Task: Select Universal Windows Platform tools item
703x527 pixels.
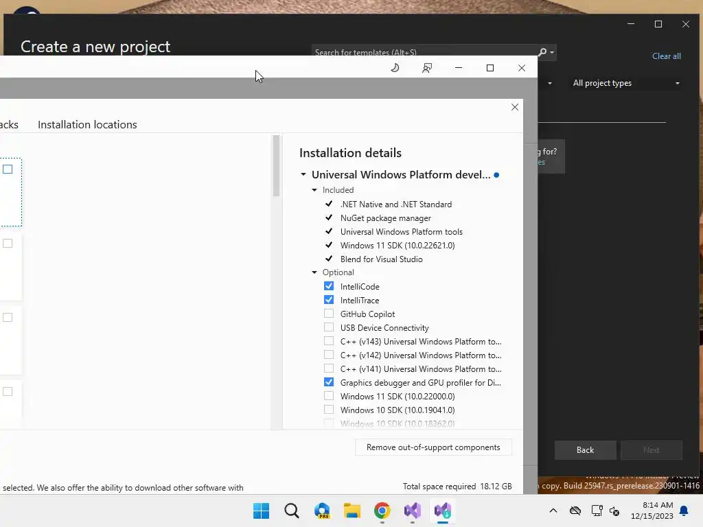Action: point(401,232)
